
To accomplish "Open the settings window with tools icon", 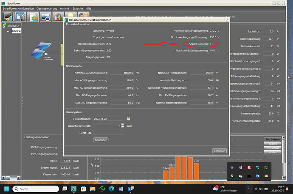I will [x=20, y=17].
